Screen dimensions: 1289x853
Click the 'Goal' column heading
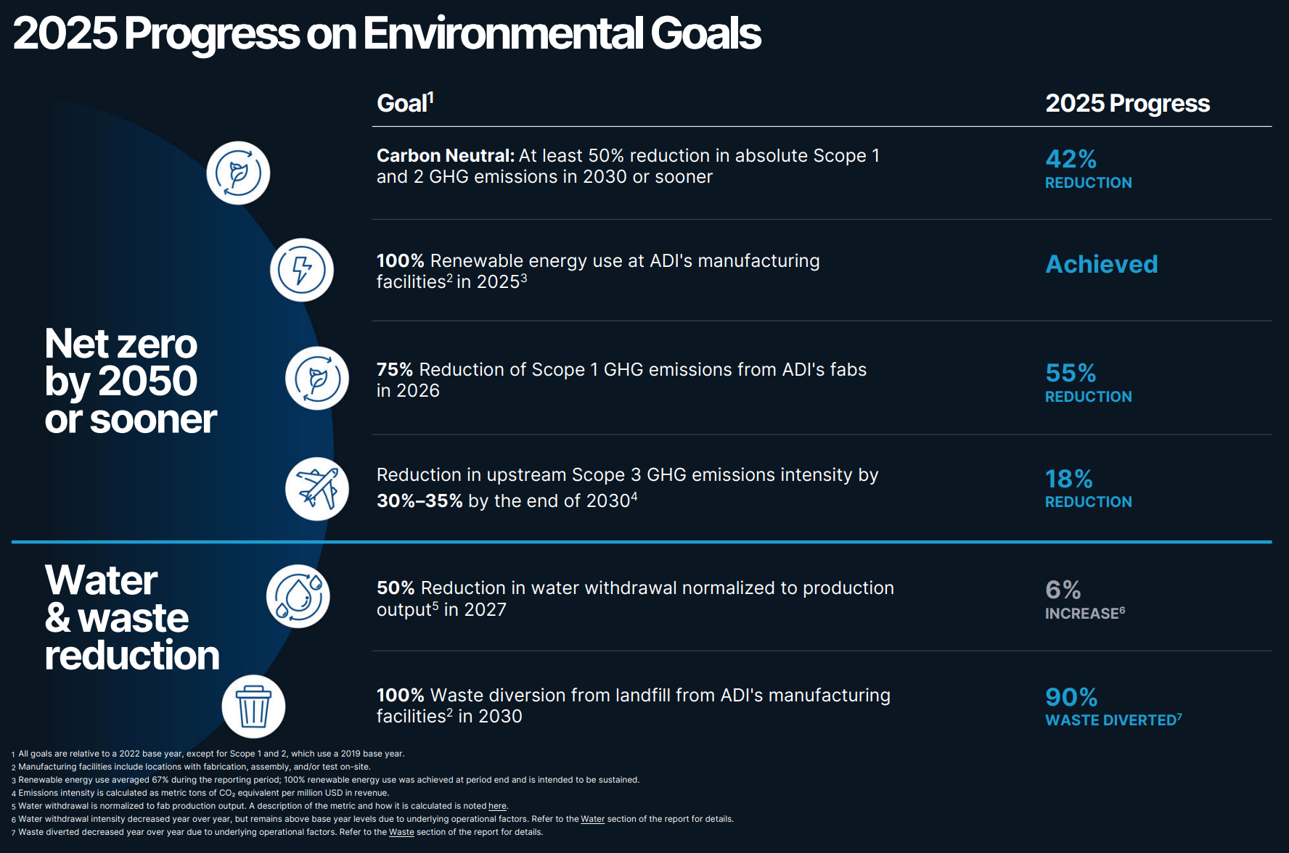[x=405, y=103]
